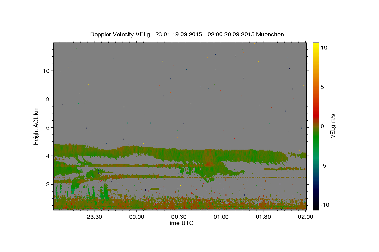Click the colorbar tick label '-5'
Viewport: 379px width, 252px height.
pos(323,166)
